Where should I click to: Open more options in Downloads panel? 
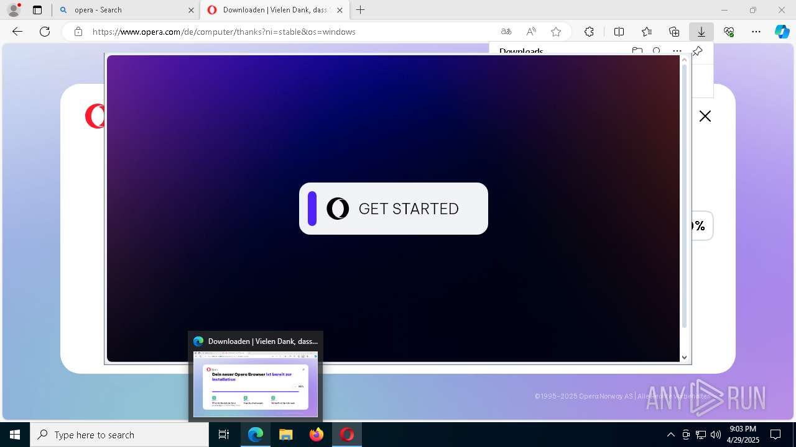[677, 51]
